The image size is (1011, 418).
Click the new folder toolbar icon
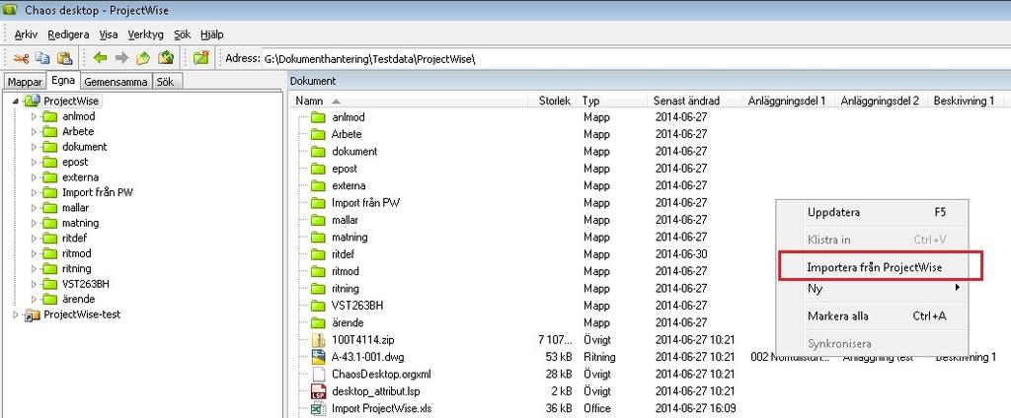click(201, 58)
